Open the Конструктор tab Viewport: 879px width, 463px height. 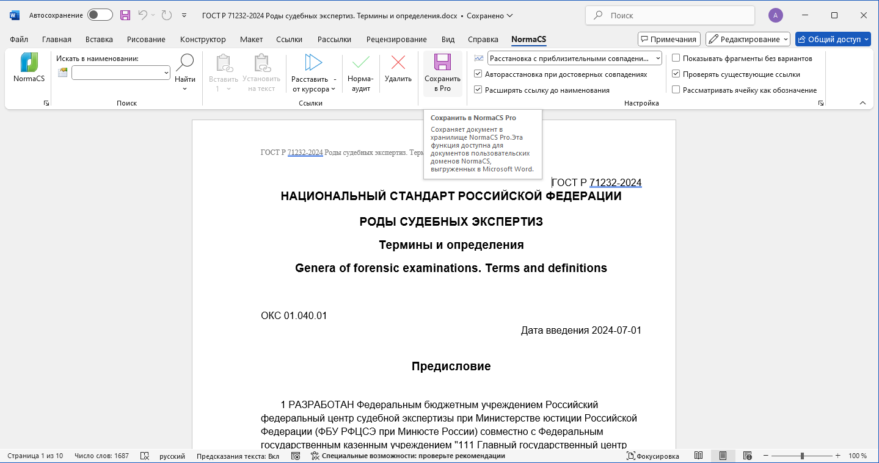[x=203, y=39]
